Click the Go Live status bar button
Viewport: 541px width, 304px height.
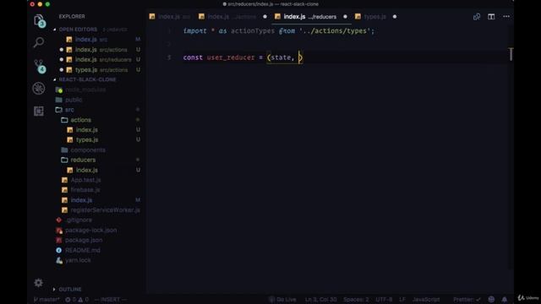[x=282, y=299]
